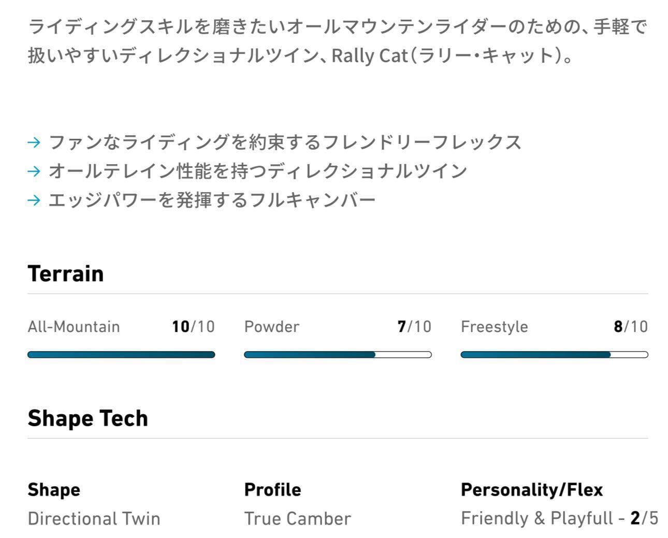Select the Terrain section heading
The width and height of the screenshot is (668, 538).
click(x=66, y=274)
